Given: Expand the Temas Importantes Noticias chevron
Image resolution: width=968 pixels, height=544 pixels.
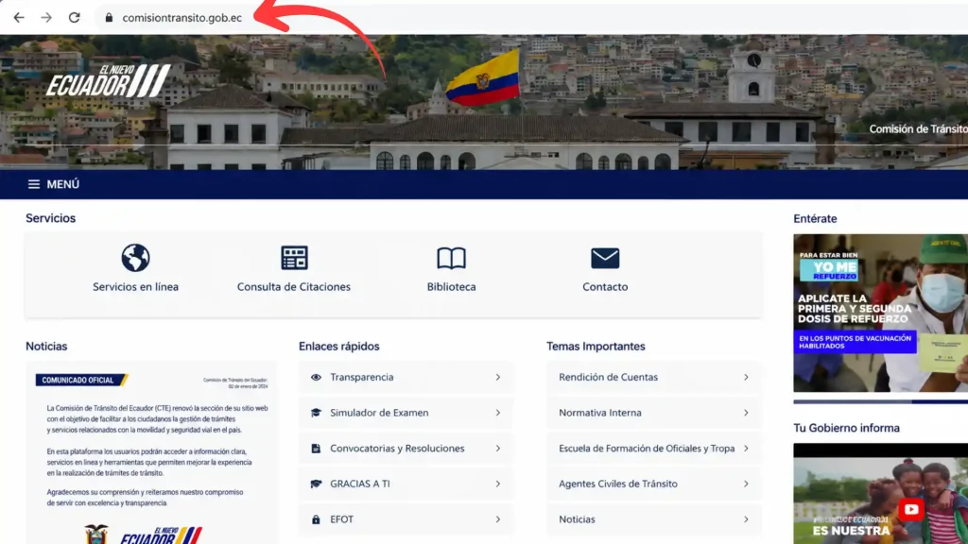Looking at the screenshot, I should click(x=746, y=519).
